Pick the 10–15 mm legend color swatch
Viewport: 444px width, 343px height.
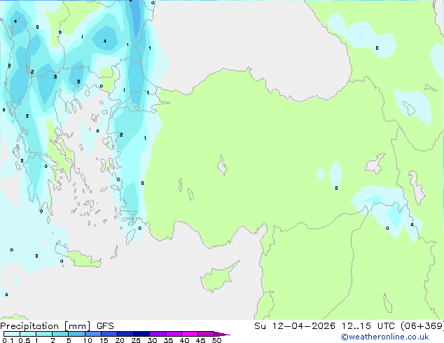92,334
